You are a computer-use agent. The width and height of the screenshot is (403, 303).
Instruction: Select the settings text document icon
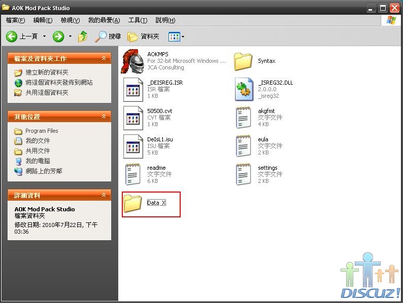[244, 174]
